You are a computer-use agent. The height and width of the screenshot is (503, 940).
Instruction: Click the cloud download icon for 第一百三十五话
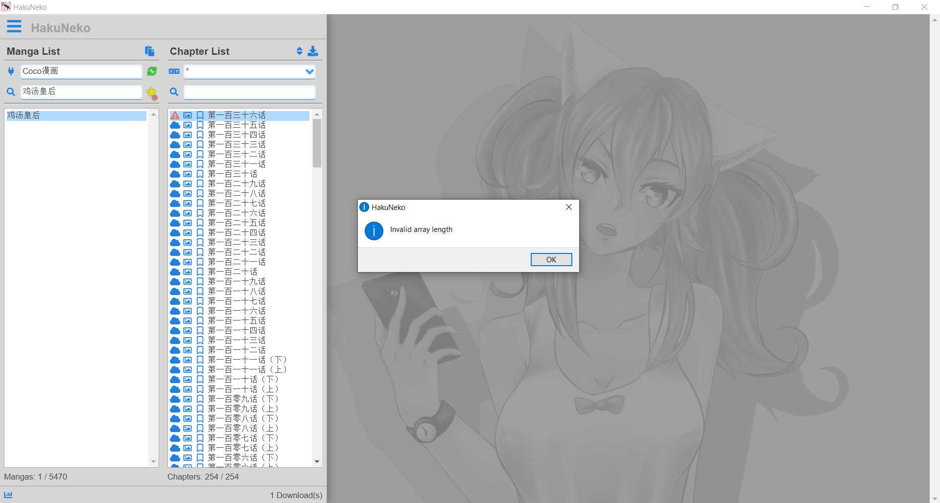pyautogui.click(x=176, y=125)
